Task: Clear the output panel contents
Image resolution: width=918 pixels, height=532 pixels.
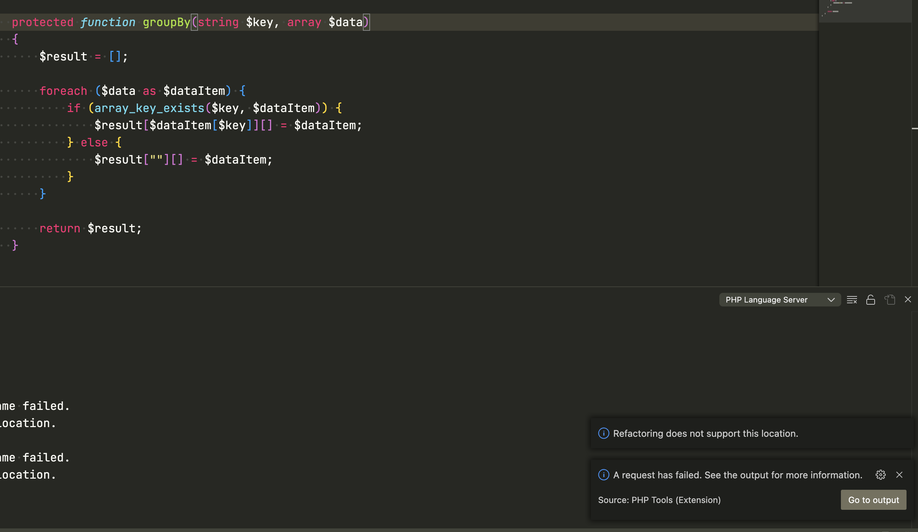Action: click(x=852, y=300)
